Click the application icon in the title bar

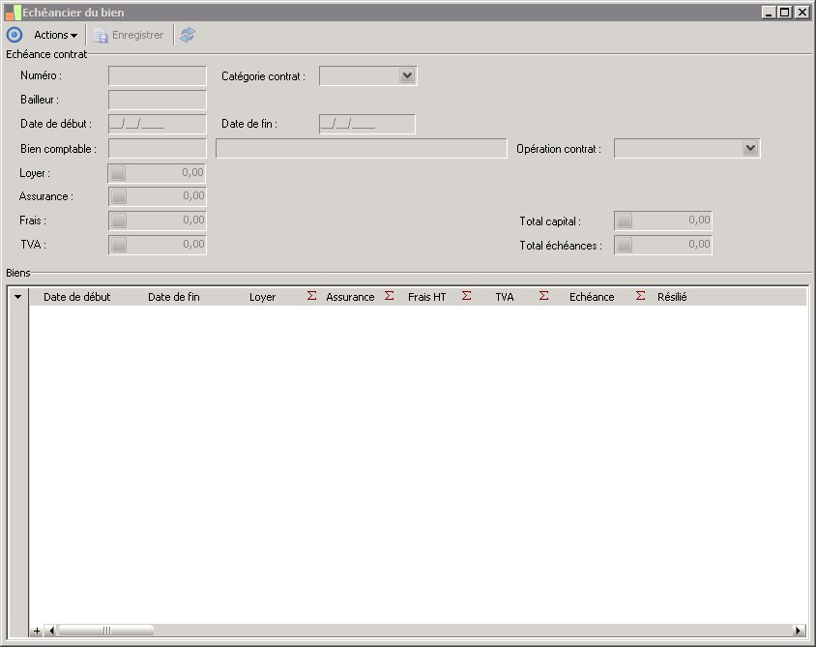13,13
